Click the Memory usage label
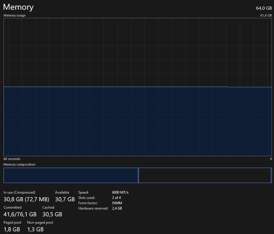 tap(14, 15)
